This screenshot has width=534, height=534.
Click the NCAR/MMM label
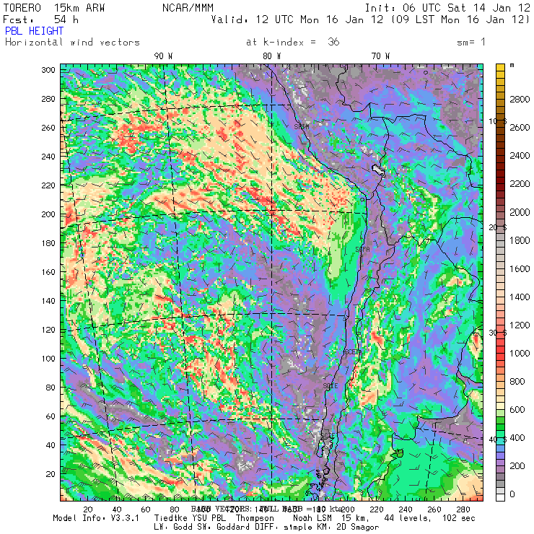click(x=188, y=8)
